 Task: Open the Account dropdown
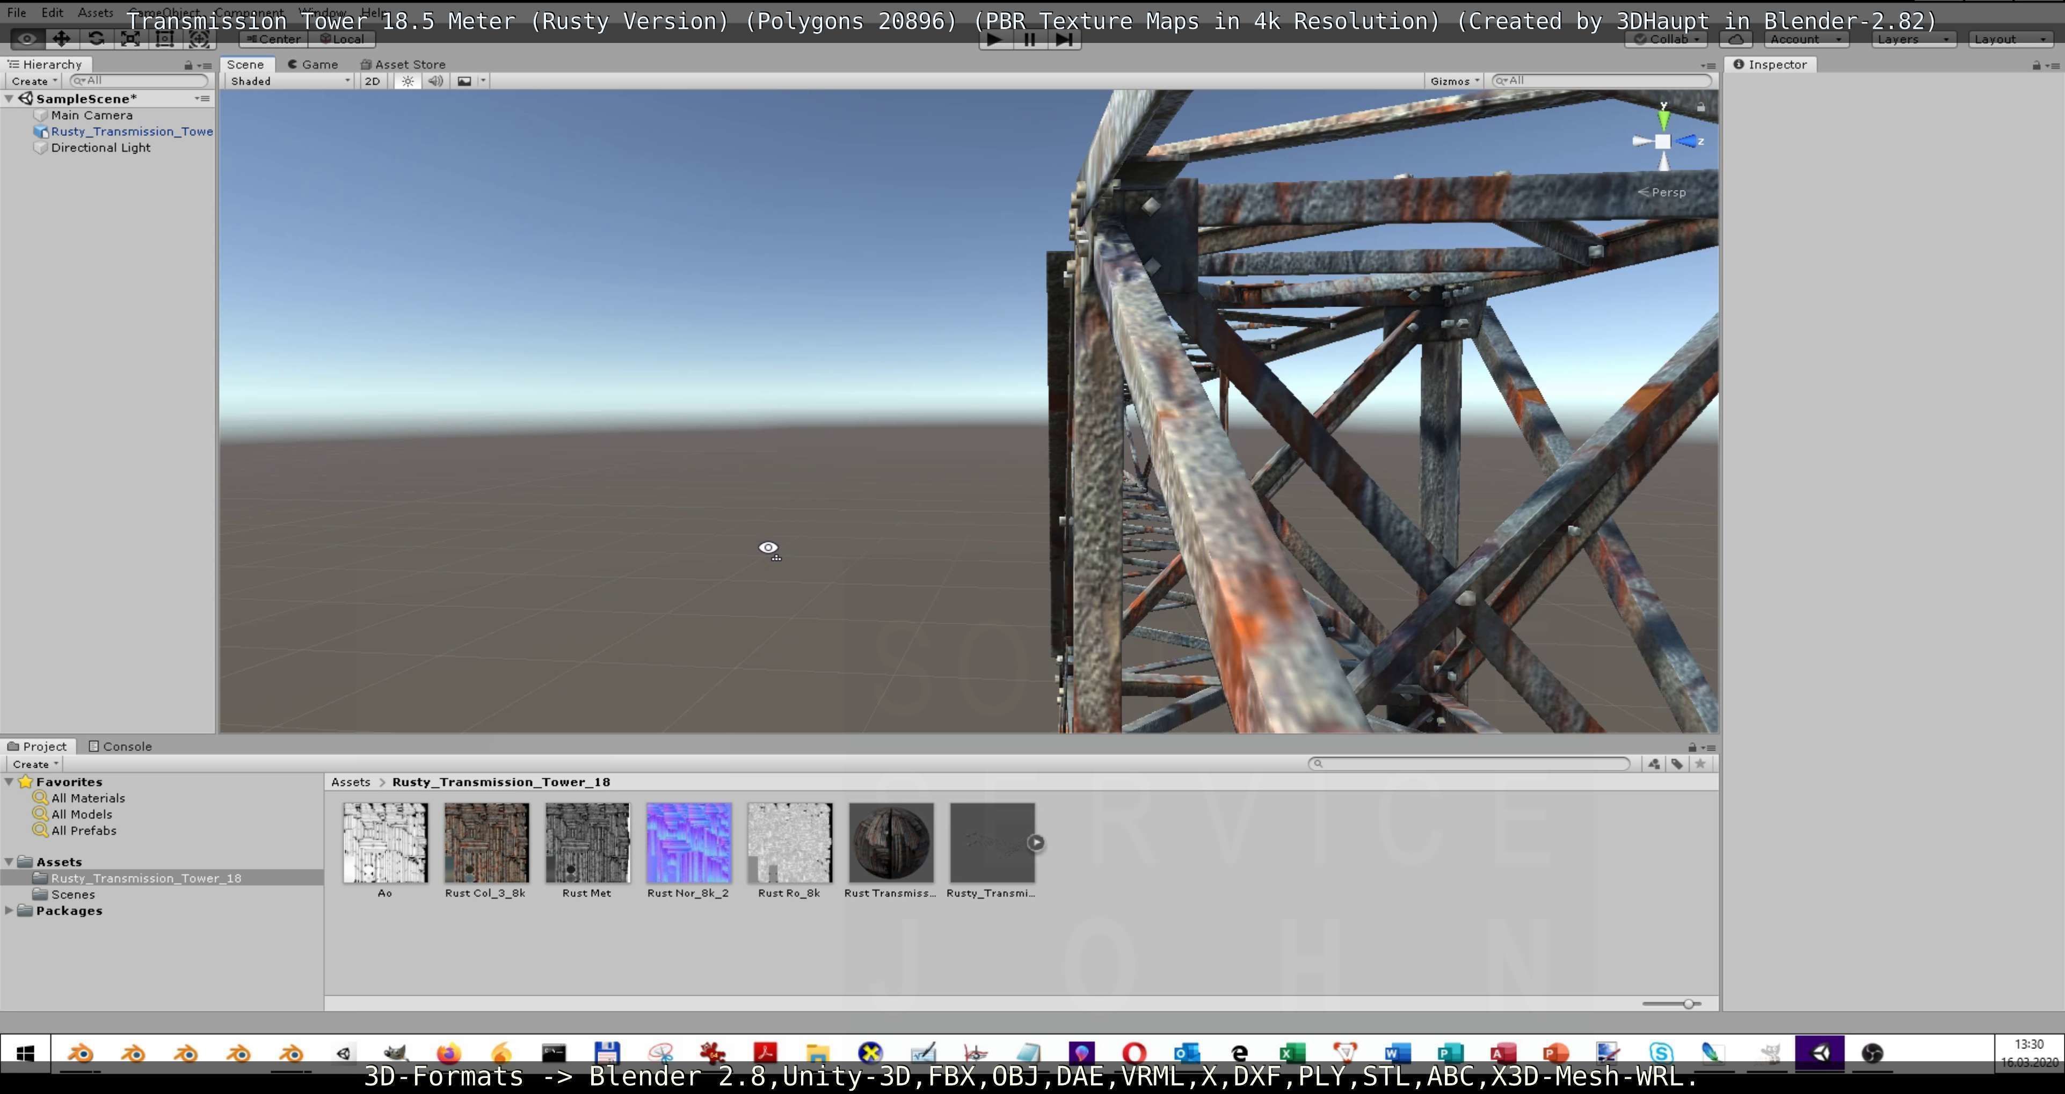point(1805,39)
